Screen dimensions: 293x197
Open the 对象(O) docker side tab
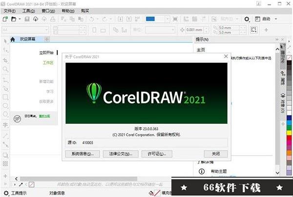click(283, 103)
